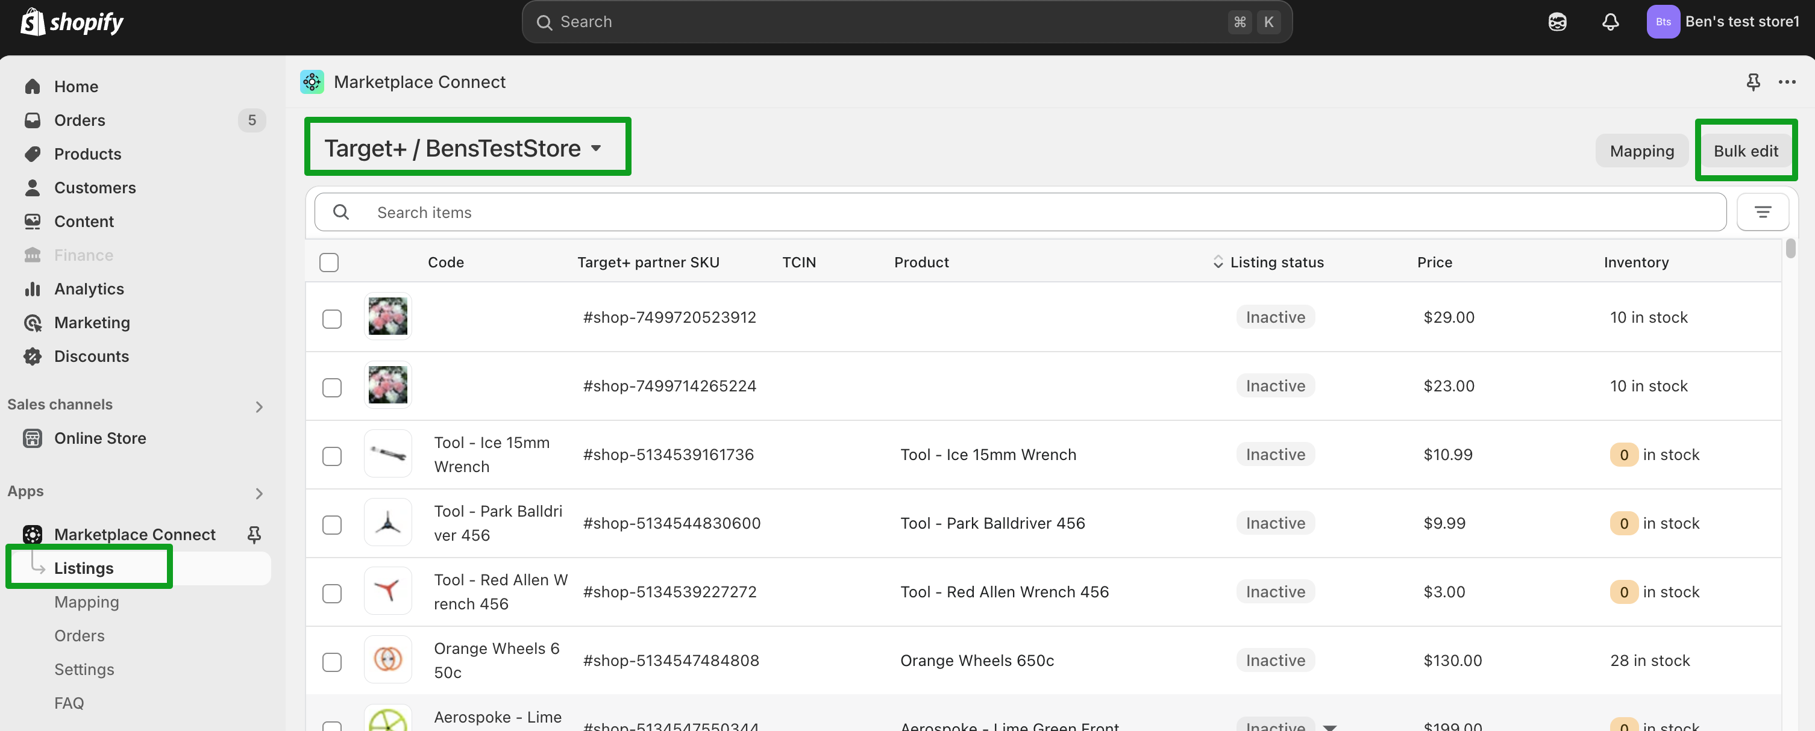Click the #shop-5134539227272 SKU text
The width and height of the screenshot is (1815, 731).
669,591
